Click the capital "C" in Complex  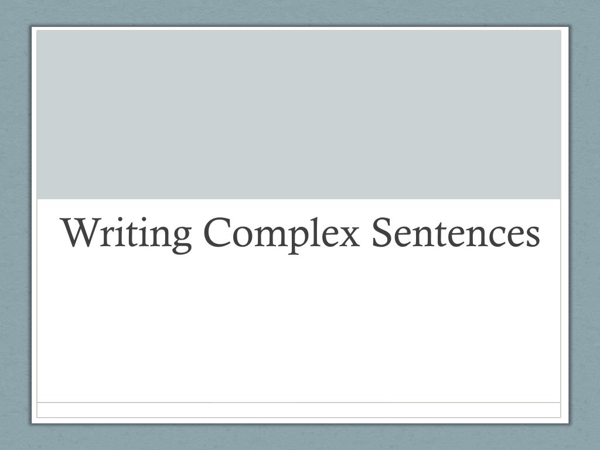pos(217,232)
